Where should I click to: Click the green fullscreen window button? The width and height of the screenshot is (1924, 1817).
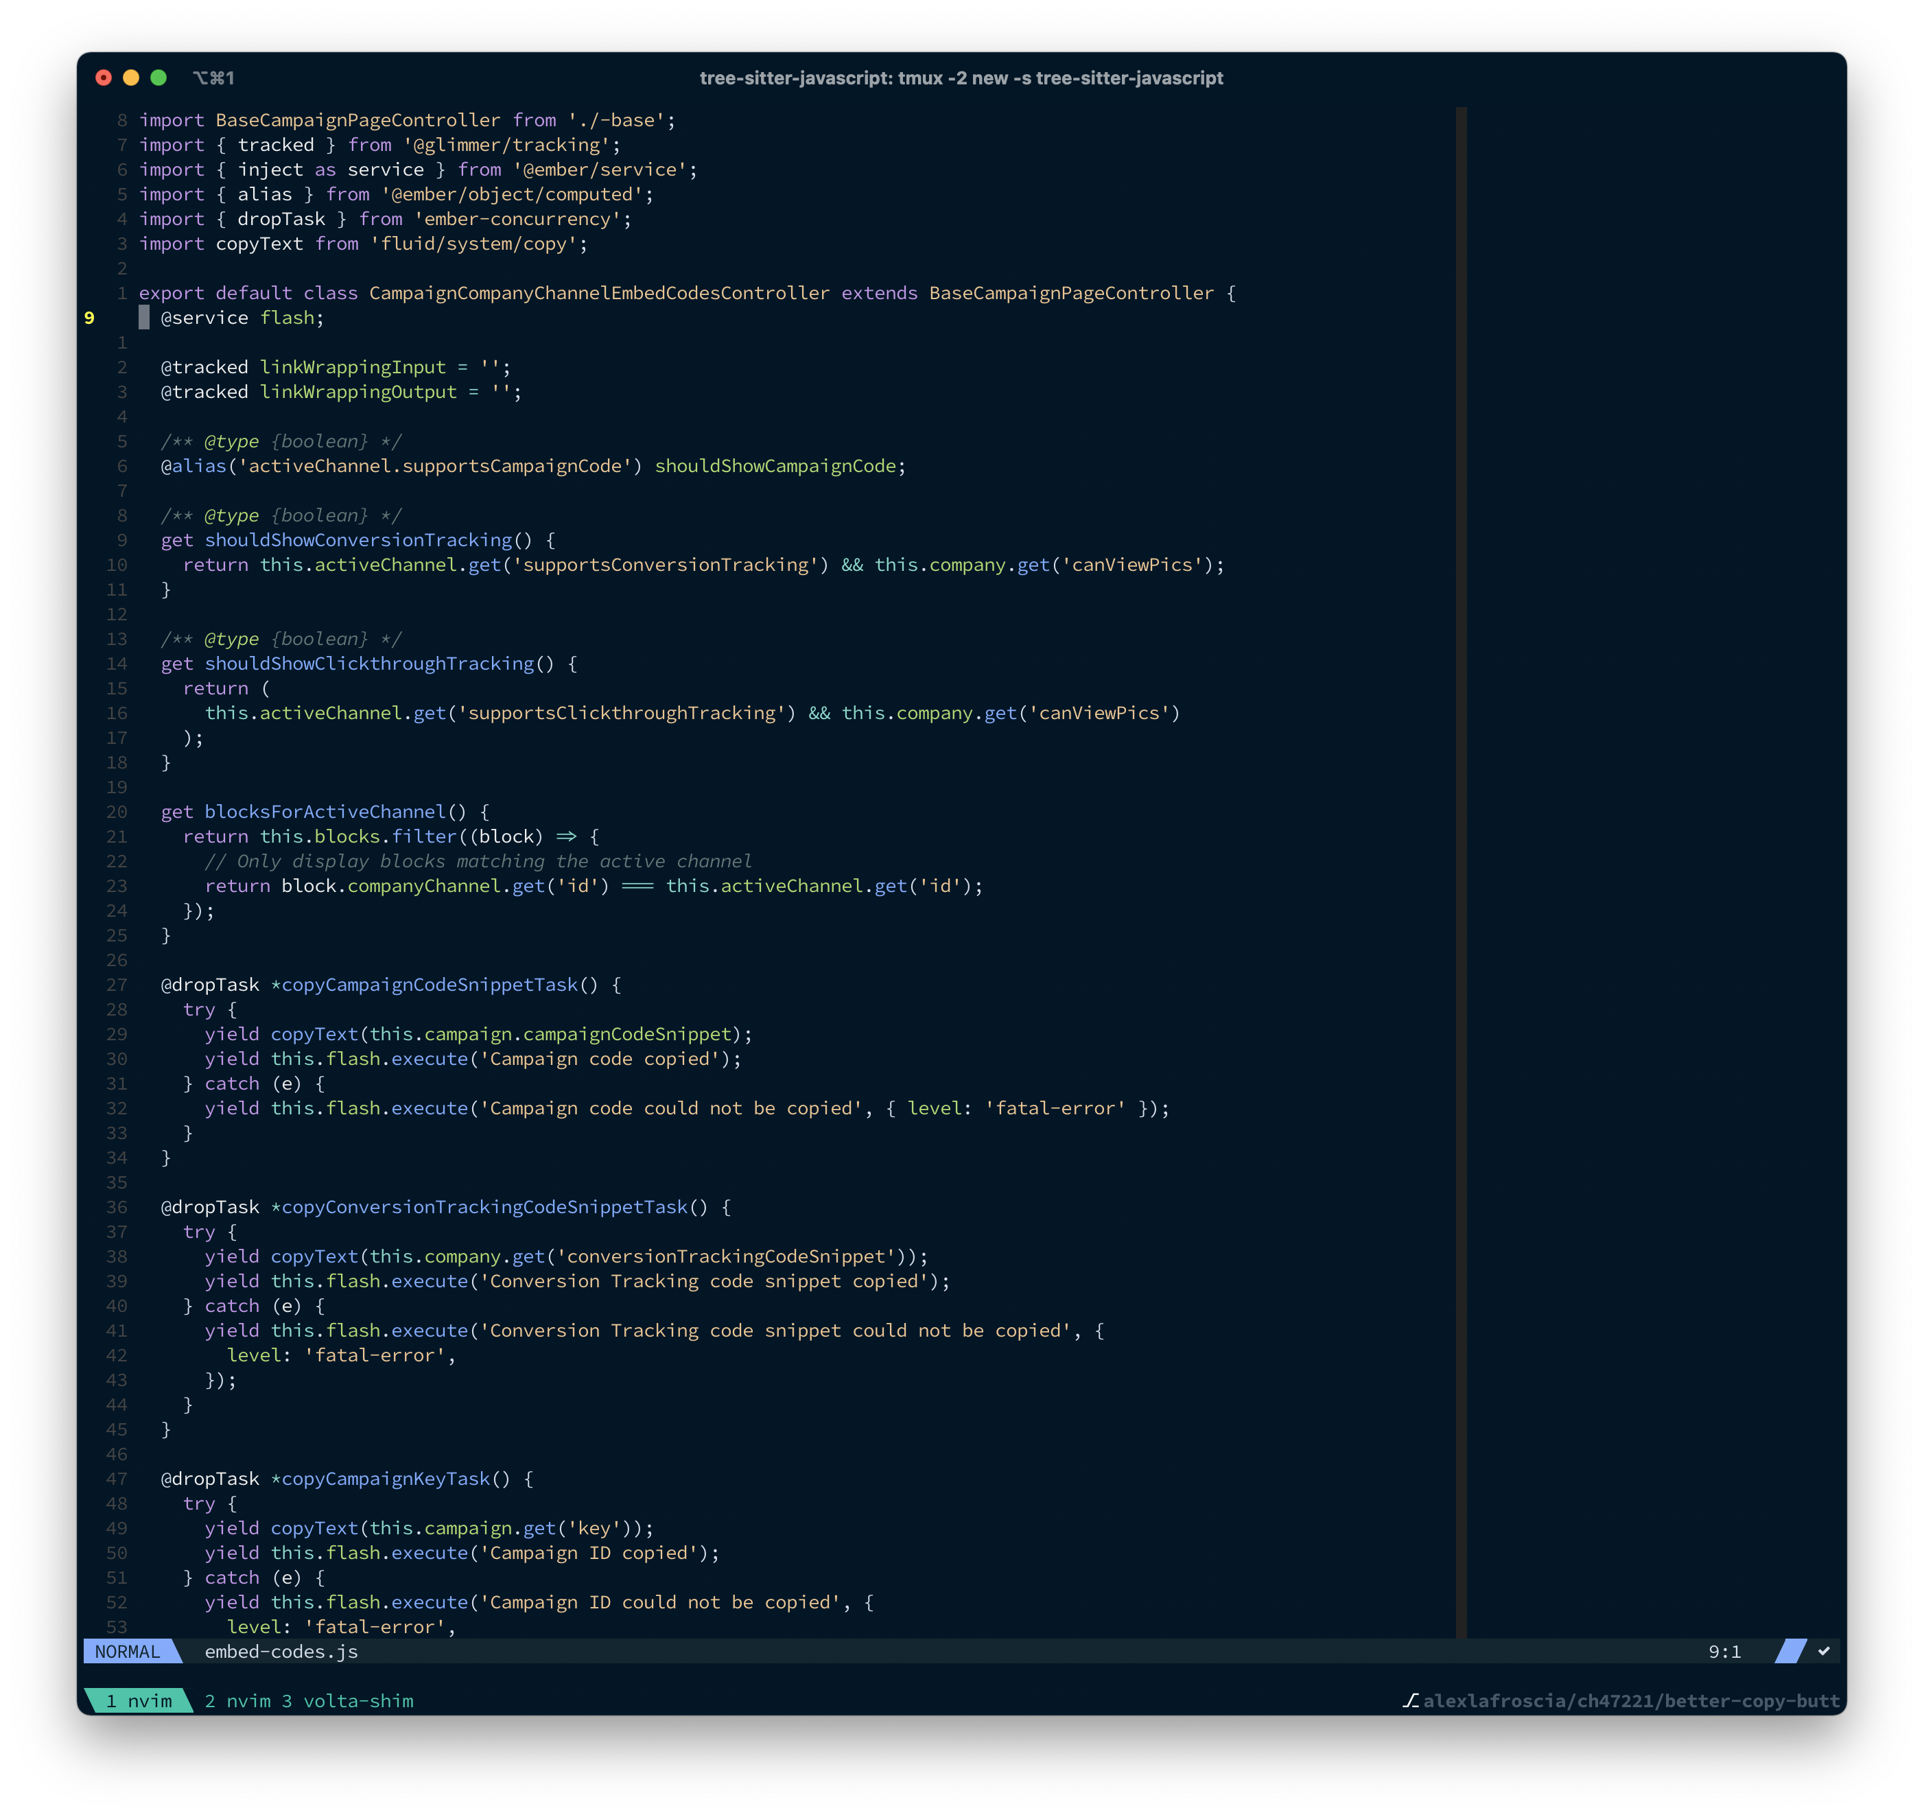(x=159, y=78)
